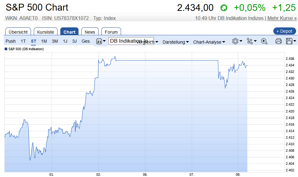Open the dropdown arrow beside the calendar icon
The width and height of the screenshot is (298, 177).
pos(104,41)
